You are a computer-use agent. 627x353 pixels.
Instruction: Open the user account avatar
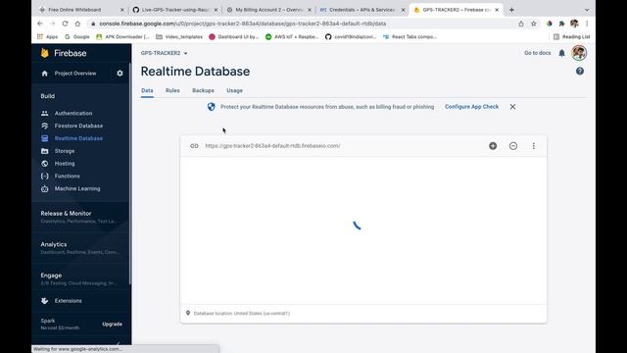[x=579, y=53]
